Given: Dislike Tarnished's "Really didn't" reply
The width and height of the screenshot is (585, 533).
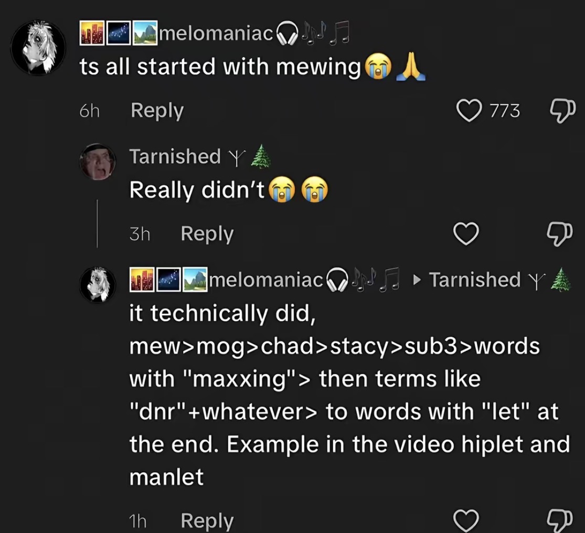Looking at the screenshot, I should point(559,234).
